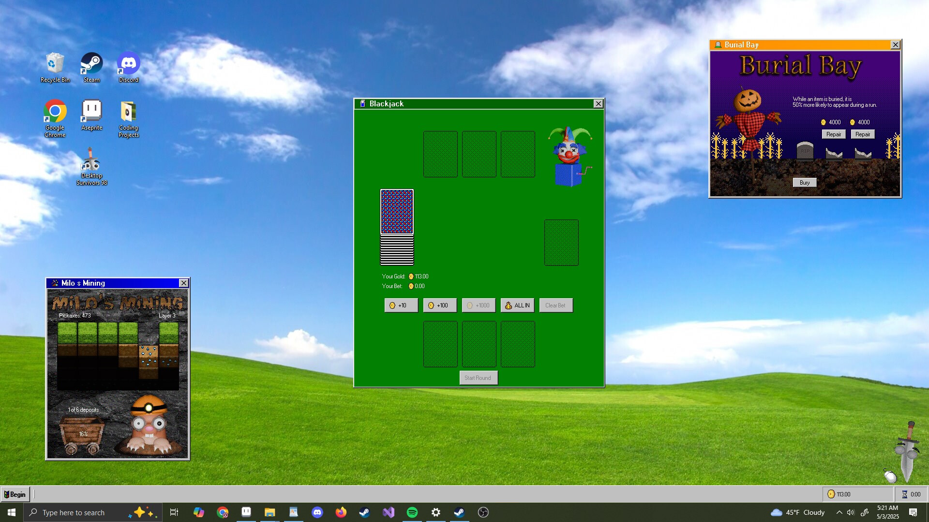Open the Recycle Bin
The image size is (929, 522).
[x=54, y=64]
